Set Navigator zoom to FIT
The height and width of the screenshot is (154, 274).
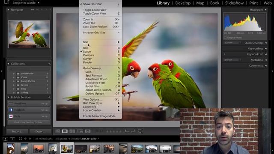(33, 9)
